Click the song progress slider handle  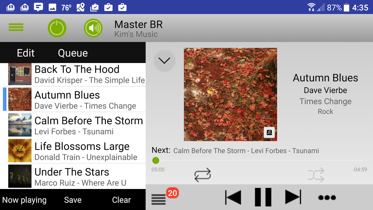click(x=156, y=160)
